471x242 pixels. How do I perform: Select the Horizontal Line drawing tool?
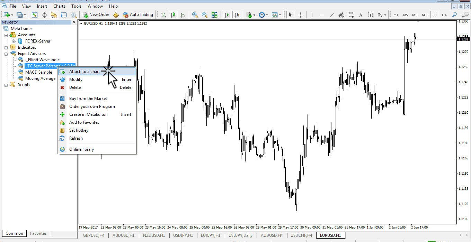[x=322, y=15]
